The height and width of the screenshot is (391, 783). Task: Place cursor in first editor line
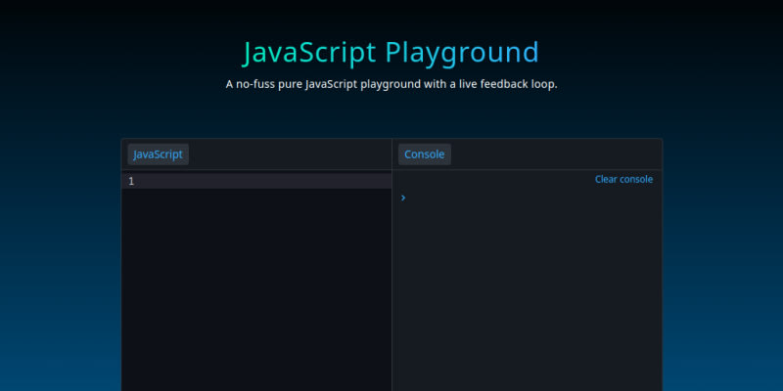254,181
